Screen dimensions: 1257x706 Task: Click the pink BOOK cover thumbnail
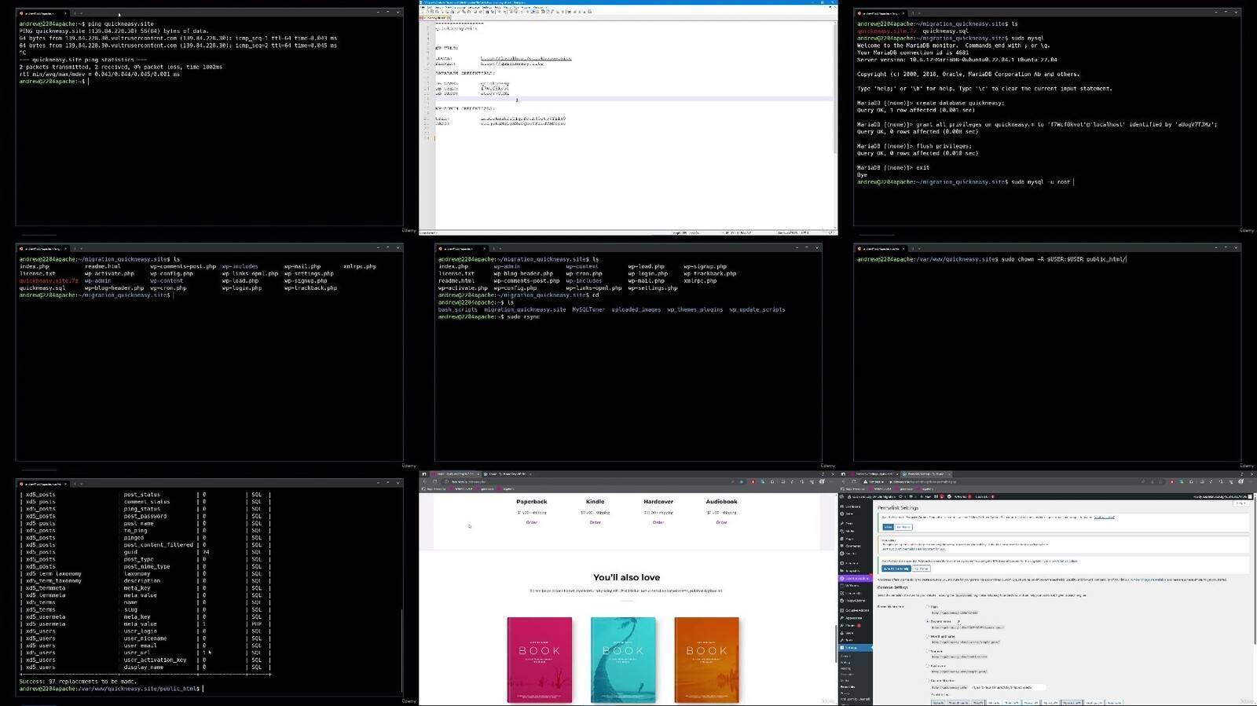[x=540, y=660]
